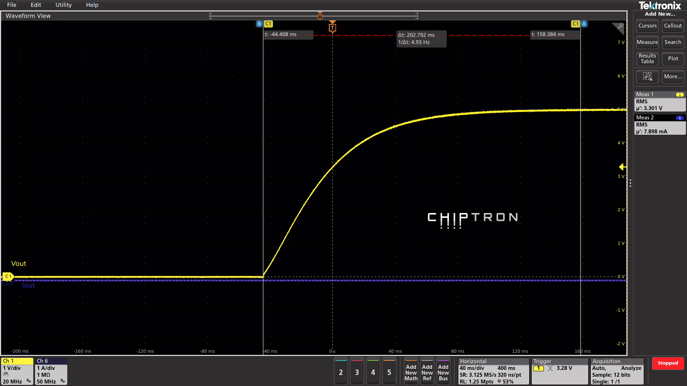Select cursor A handle badge
This screenshot has height=386, width=687.
584,24
